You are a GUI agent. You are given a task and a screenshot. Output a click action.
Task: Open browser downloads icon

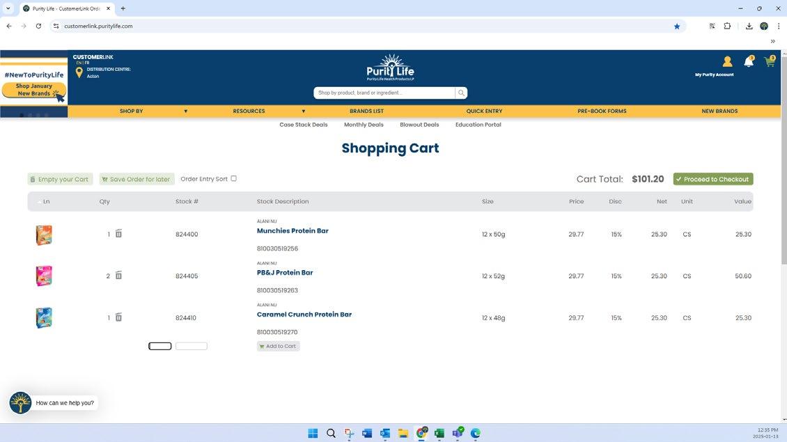coord(749,26)
